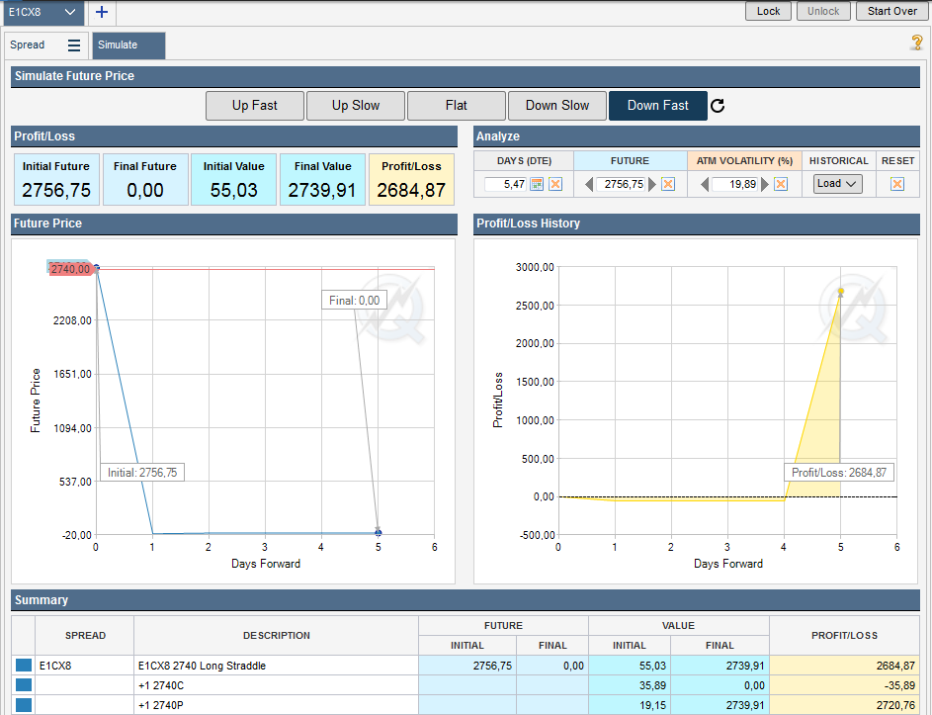Open the Spread hamburger menu
The height and width of the screenshot is (715, 932).
74,45
